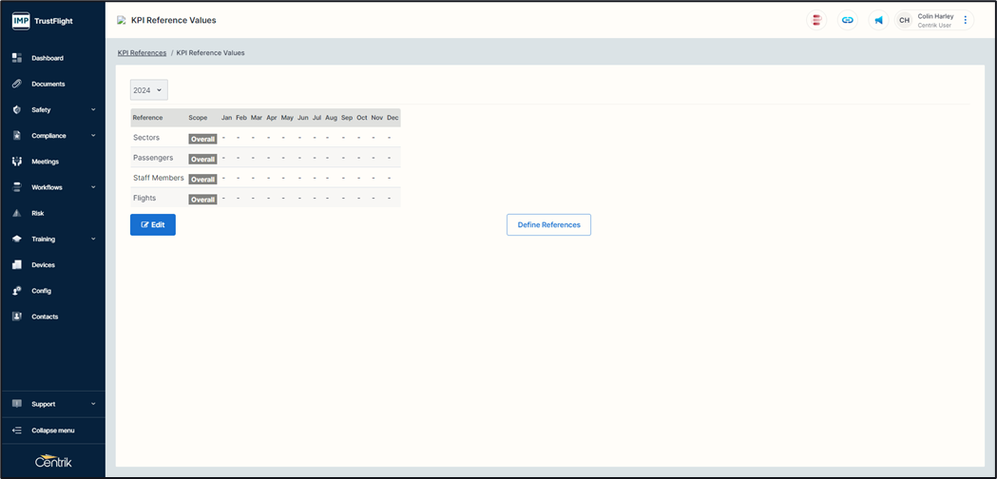Open the Config menu item

41,291
